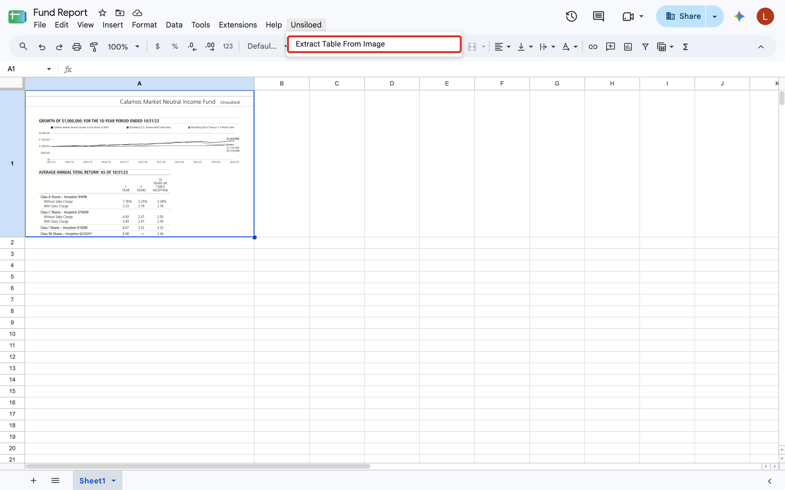Open text rotation dropdown
The height and width of the screenshot is (490, 785).
(570, 47)
